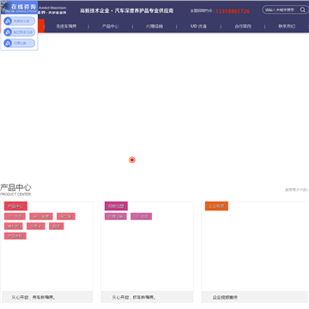Open the 联系我们 navigation menu item

coord(287,27)
